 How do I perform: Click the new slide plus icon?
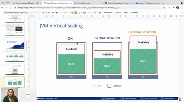pos(43,13)
